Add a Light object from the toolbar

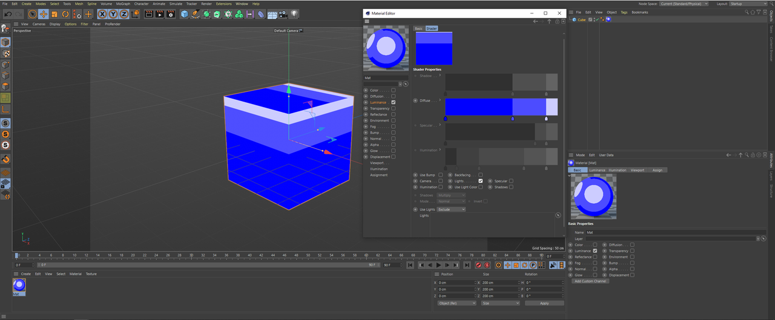[294, 14]
